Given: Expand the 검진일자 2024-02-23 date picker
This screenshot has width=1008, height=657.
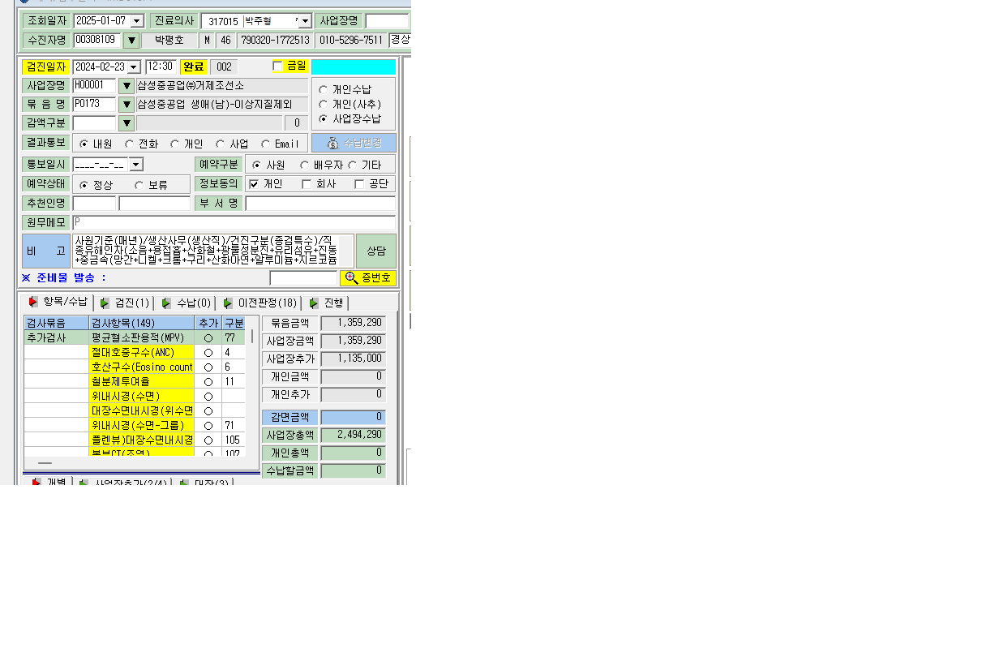Looking at the screenshot, I should (134, 67).
